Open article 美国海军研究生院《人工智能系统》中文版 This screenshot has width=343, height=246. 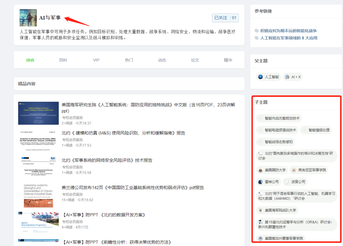pyautogui.click(x=148, y=108)
